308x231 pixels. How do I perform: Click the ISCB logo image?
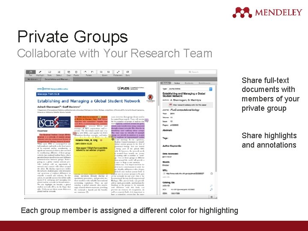(54, 122)
